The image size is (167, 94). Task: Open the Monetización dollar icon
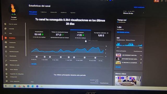pyautogui.click(x=6, y=56)
